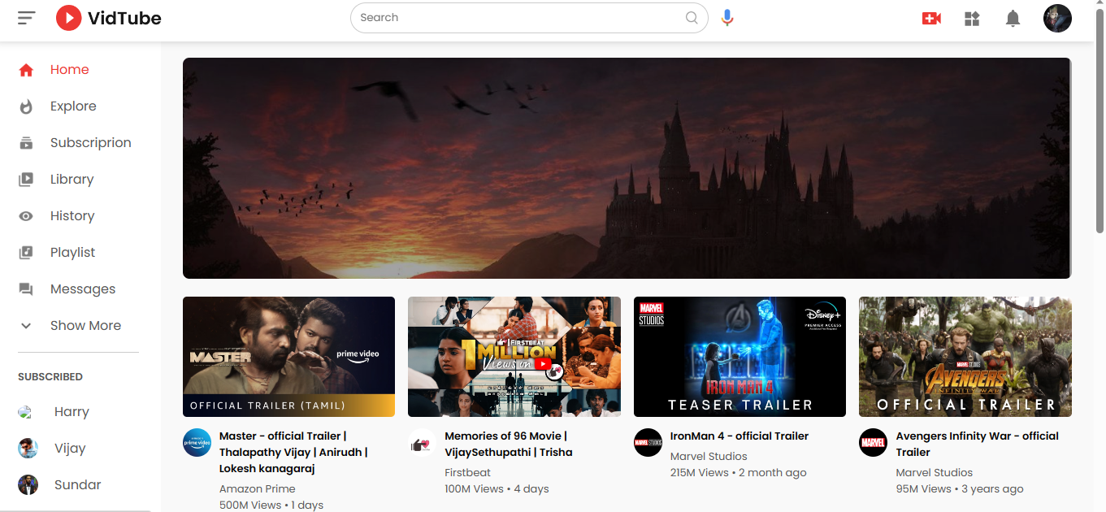Click Marvel Studios name under Avengers trailer

pos(935,472)
